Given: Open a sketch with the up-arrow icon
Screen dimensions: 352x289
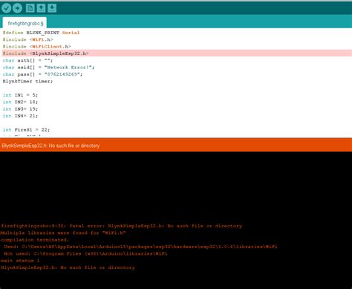Looking at the screenshot, I should pos(41,8).
